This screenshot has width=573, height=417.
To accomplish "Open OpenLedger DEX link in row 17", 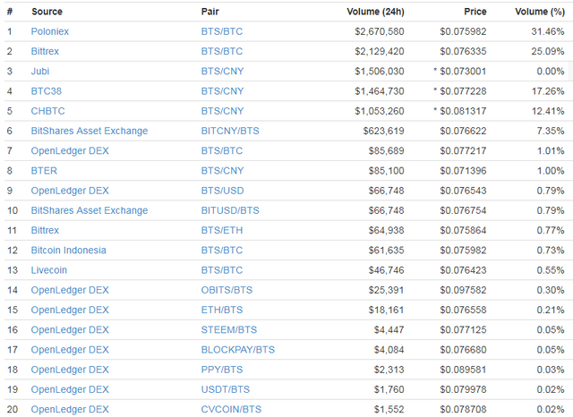I will pyautogui.click(x=70, y=350).
